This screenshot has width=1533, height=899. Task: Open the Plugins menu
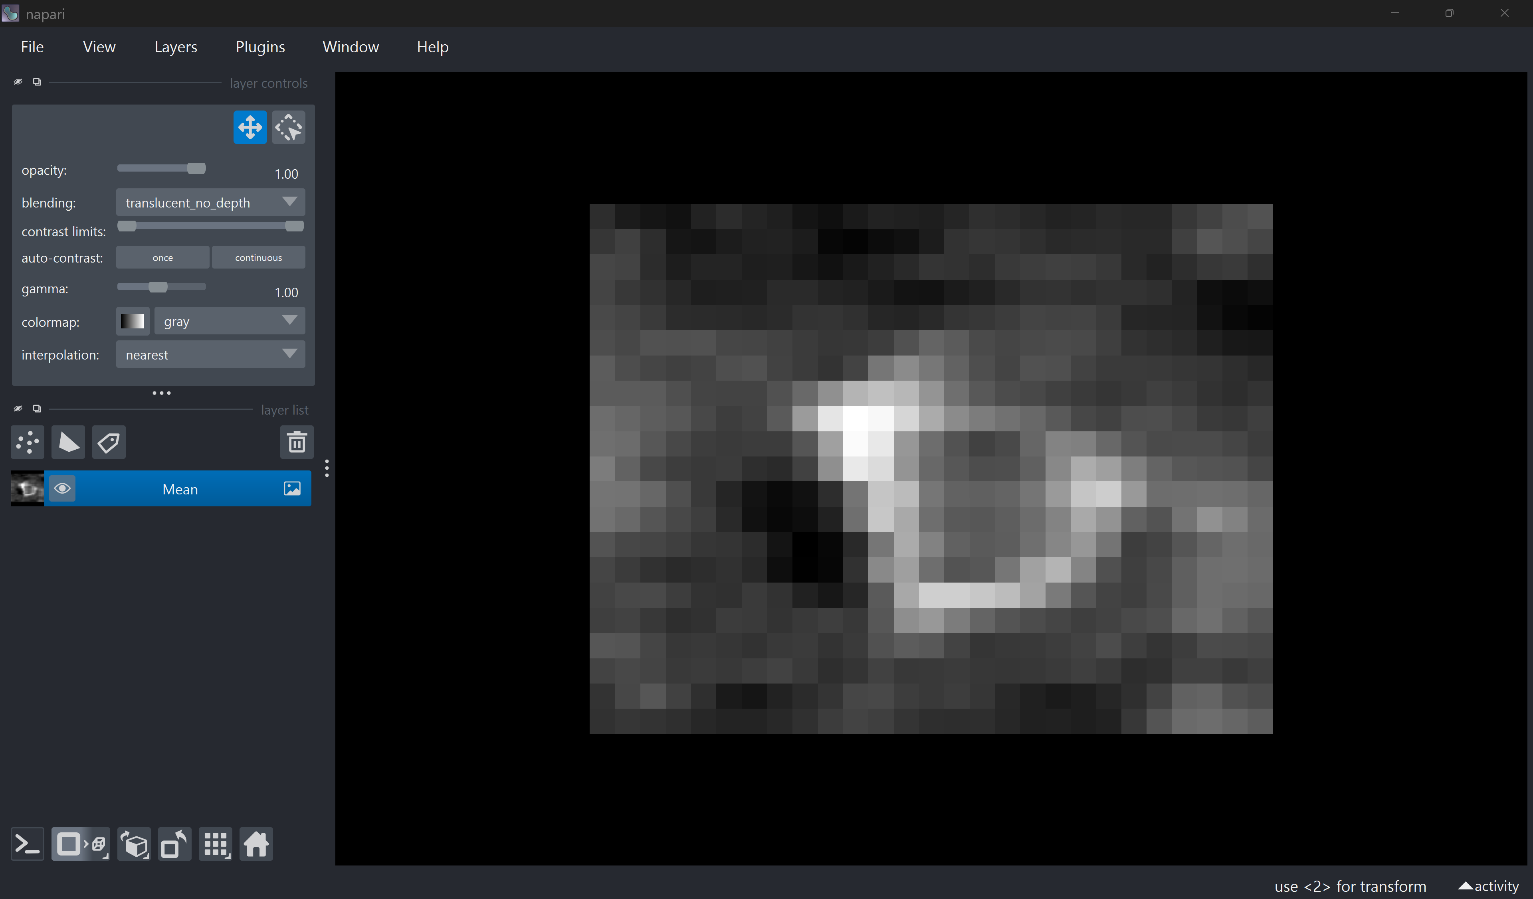click(x=260, y=47)
